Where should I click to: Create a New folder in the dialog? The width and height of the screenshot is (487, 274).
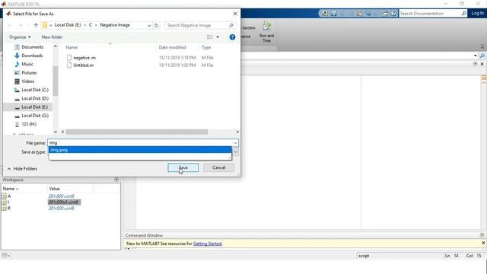[52, 37]
